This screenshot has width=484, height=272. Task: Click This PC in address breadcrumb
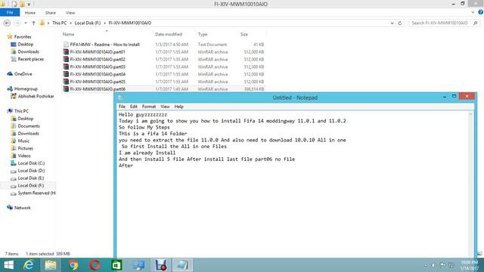[59, 23]
